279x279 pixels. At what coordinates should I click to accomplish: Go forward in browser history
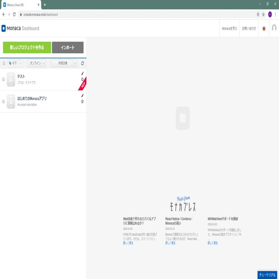click(x=9, y=14)
